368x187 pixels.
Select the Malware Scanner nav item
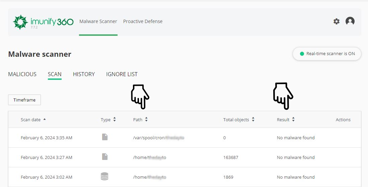(x=98, y=21)
